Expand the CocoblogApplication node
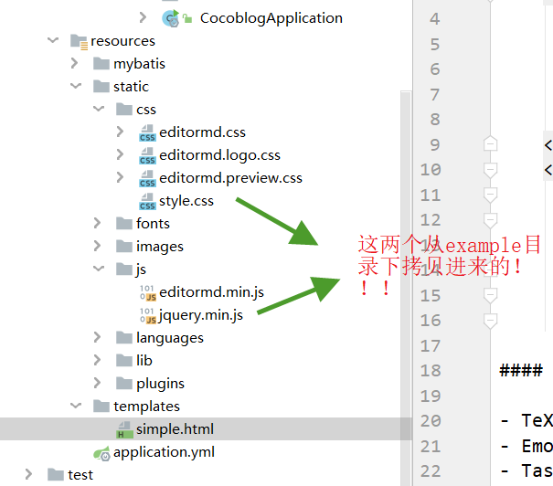Viewport: 553px width, 486px height. point(143,17)
